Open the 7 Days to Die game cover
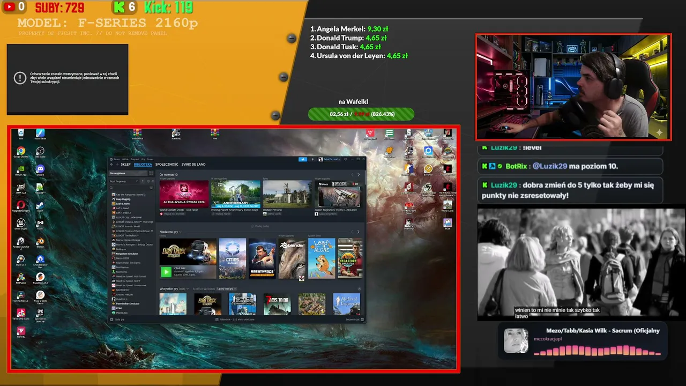The height and width of the screenshot is (386, 686). 277,304
